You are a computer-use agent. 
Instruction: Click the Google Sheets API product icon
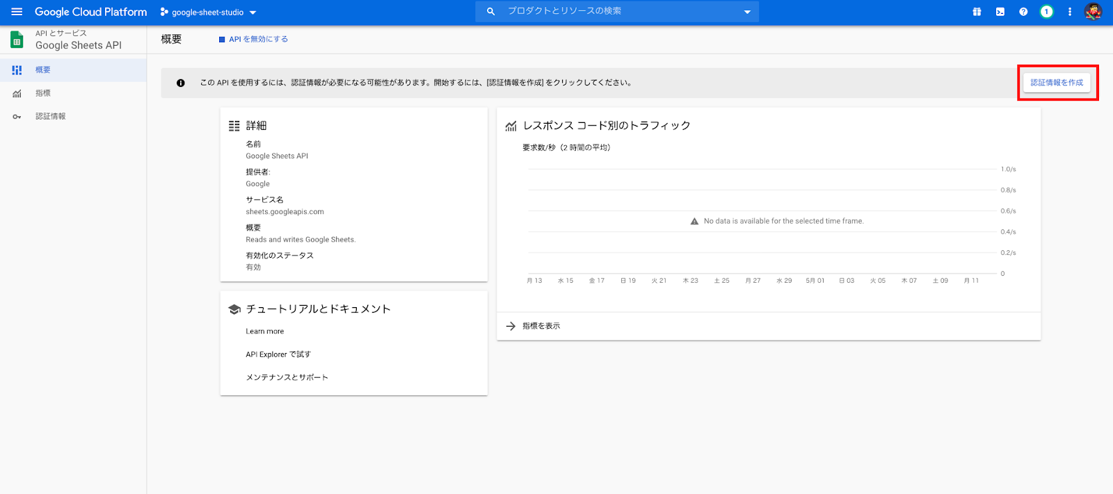(x=17, y=40)
